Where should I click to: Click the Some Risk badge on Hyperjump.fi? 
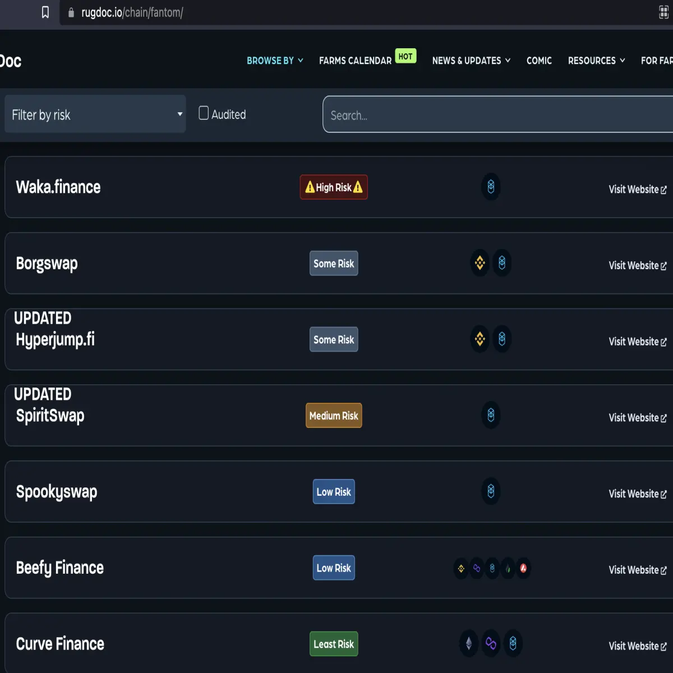[334, 339]
